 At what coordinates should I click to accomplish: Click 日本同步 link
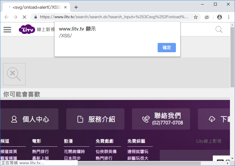(x=72, y=158)
